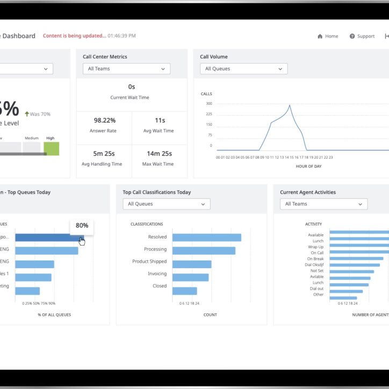Click the peak of the Call Volume line
389x389 pixels.
click(x=290, y=105)
